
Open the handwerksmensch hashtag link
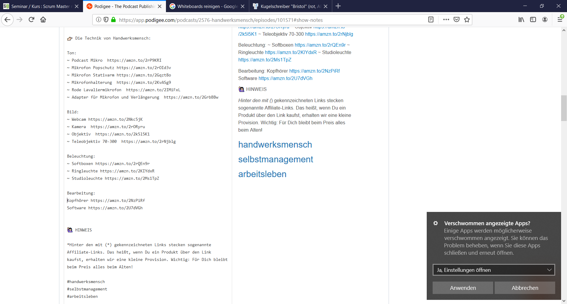pos(275,145)
